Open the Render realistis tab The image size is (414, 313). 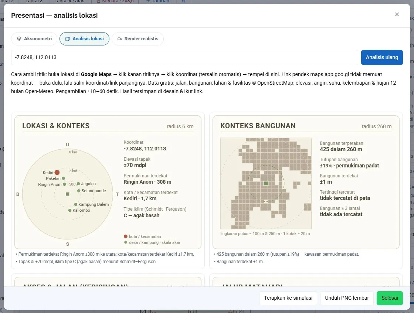coord(138,39)
